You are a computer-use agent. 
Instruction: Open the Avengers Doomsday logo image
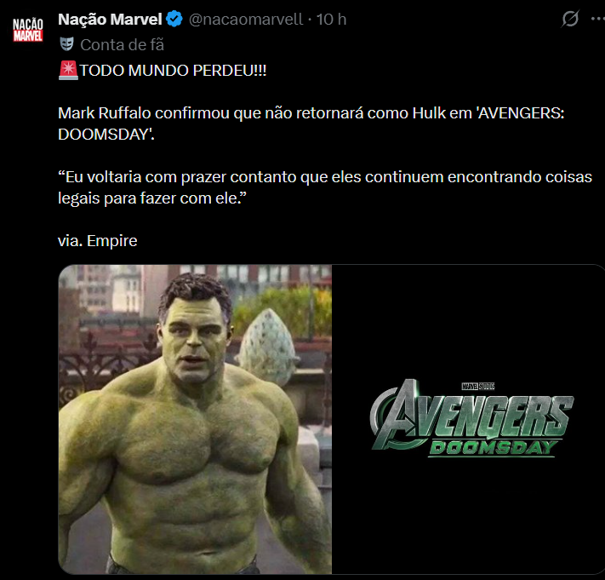(468, 419)
